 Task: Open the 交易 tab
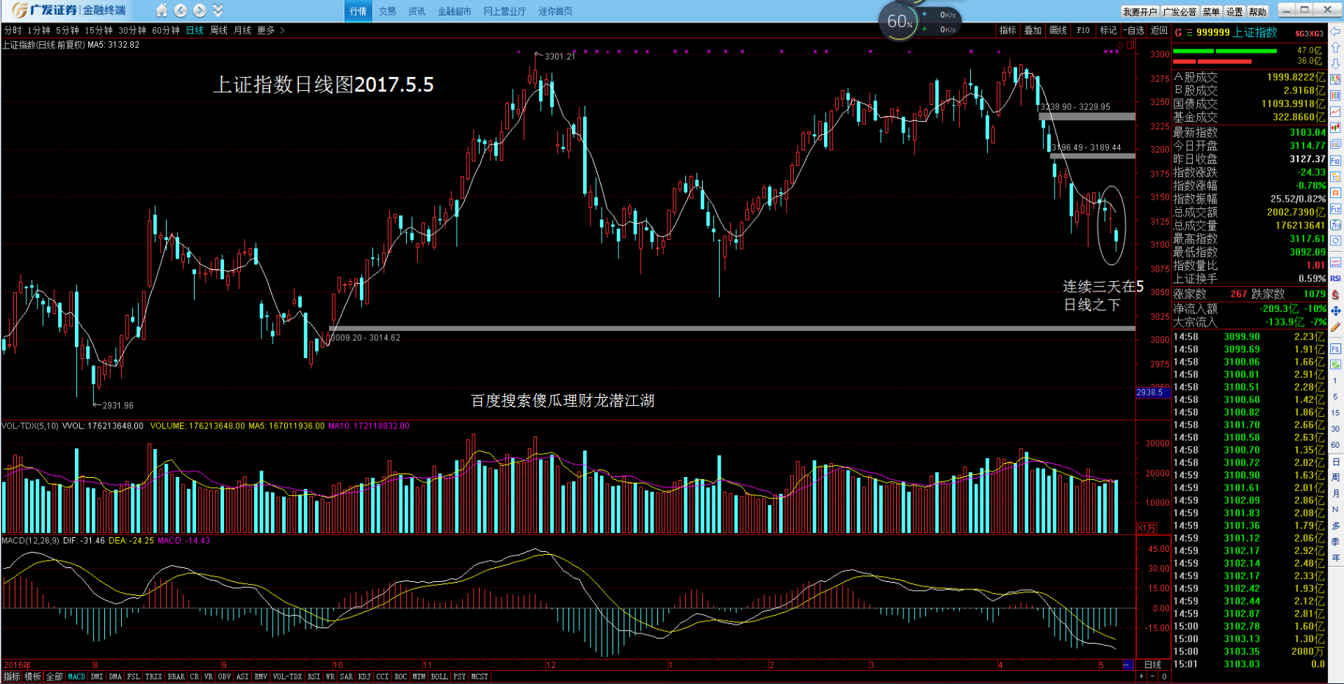[387, 11]
